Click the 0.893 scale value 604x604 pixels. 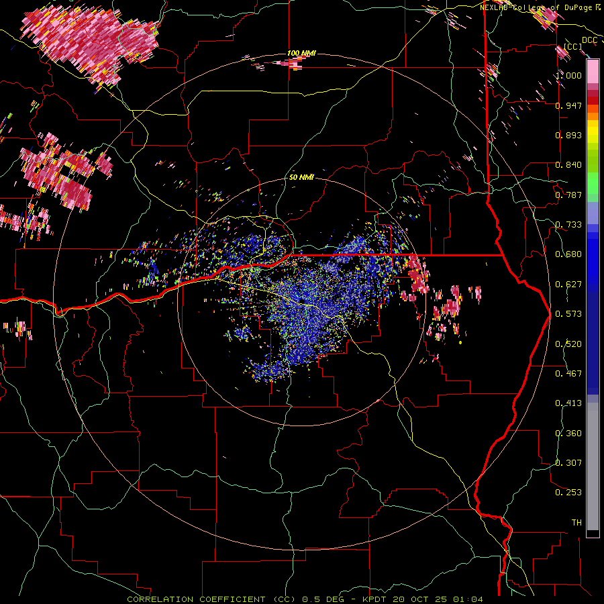click(x=568, y=135)
